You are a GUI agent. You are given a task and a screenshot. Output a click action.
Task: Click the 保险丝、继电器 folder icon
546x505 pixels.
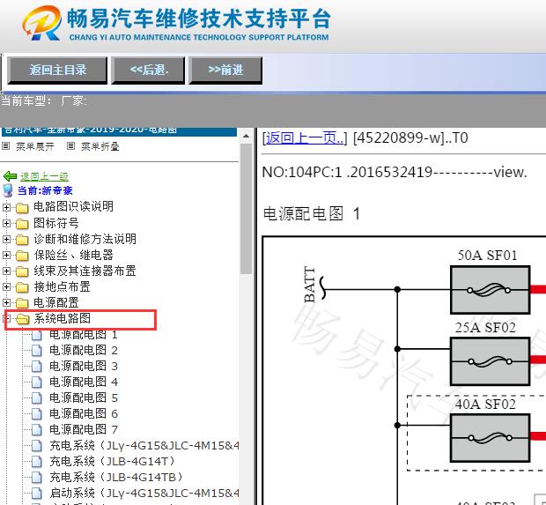(22, 256)
